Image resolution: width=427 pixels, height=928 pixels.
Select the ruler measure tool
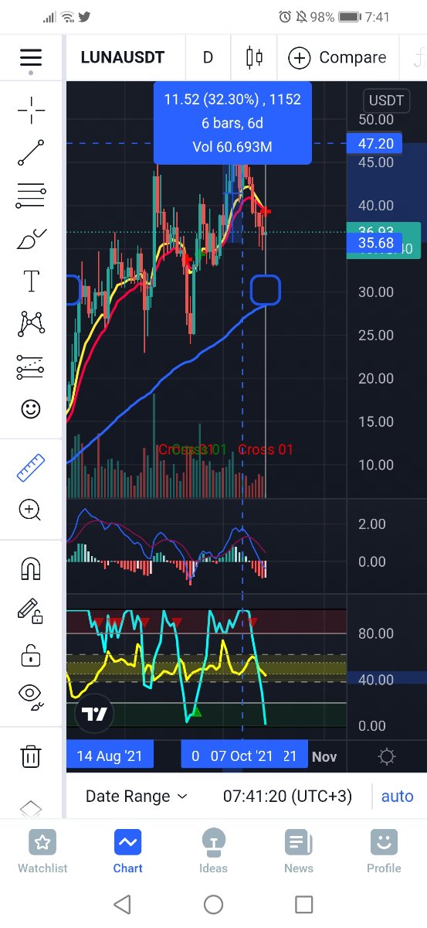pyautogui.click(x=31, y=467)
